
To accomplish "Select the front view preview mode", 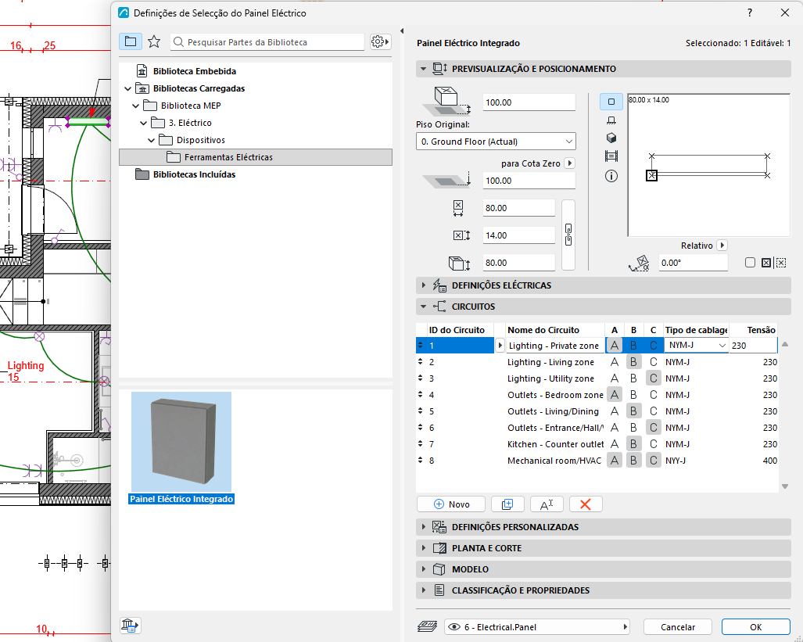I will [611, 120].
